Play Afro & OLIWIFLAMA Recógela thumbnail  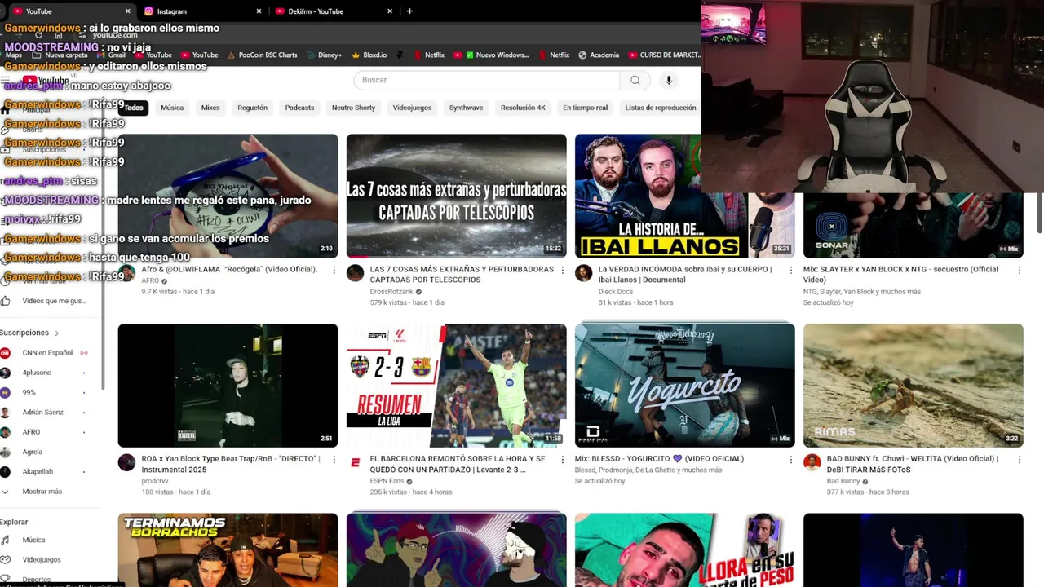click(x=228, y=196)
